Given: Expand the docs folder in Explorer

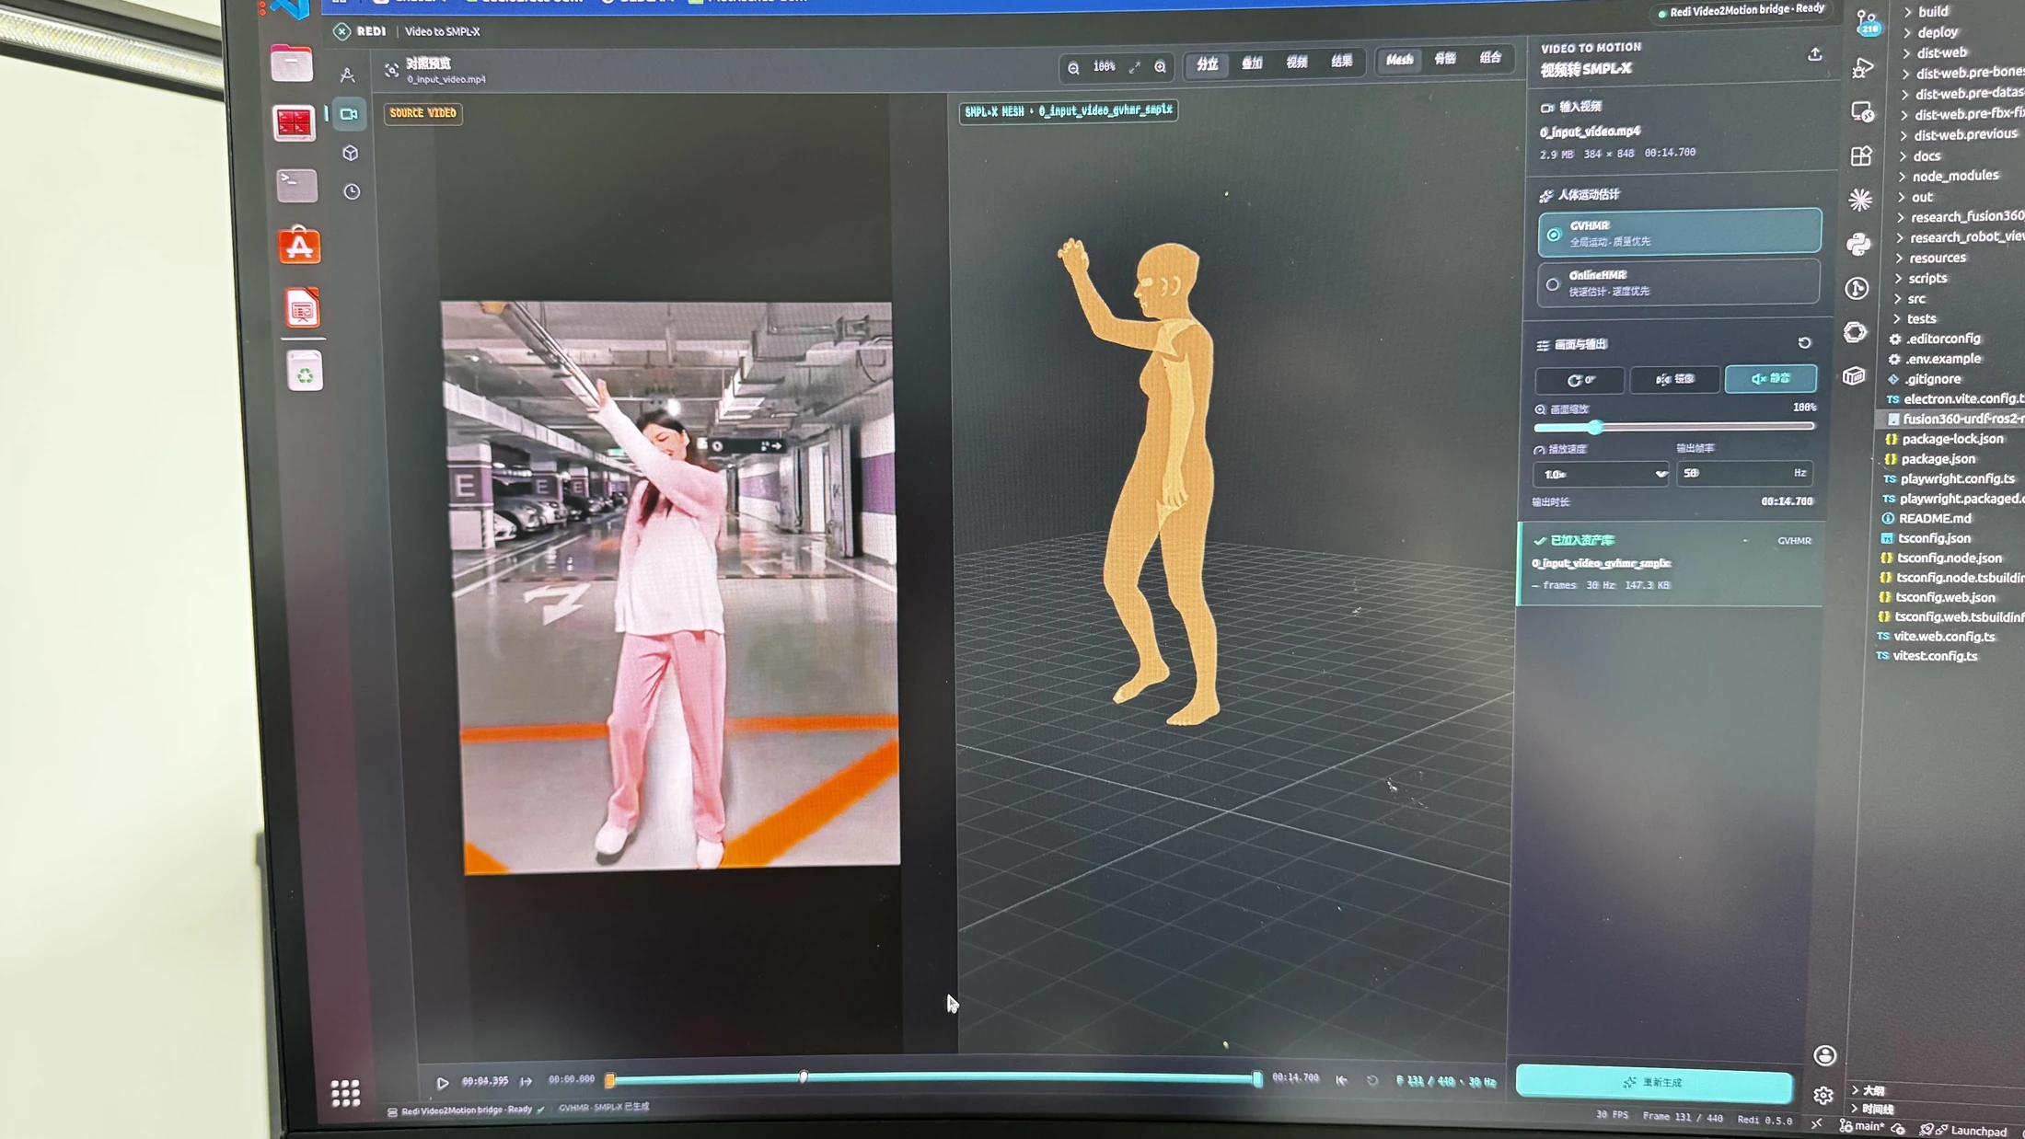Looking at the screenshot, I should pyautogui.click(x=1927, y=155).
